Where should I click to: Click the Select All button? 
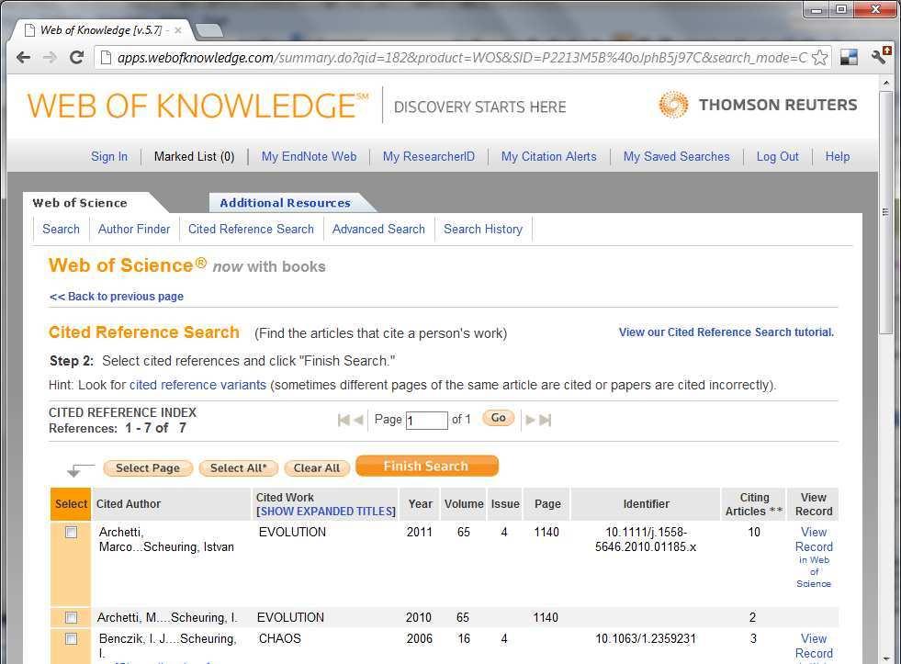pos(239,468)
